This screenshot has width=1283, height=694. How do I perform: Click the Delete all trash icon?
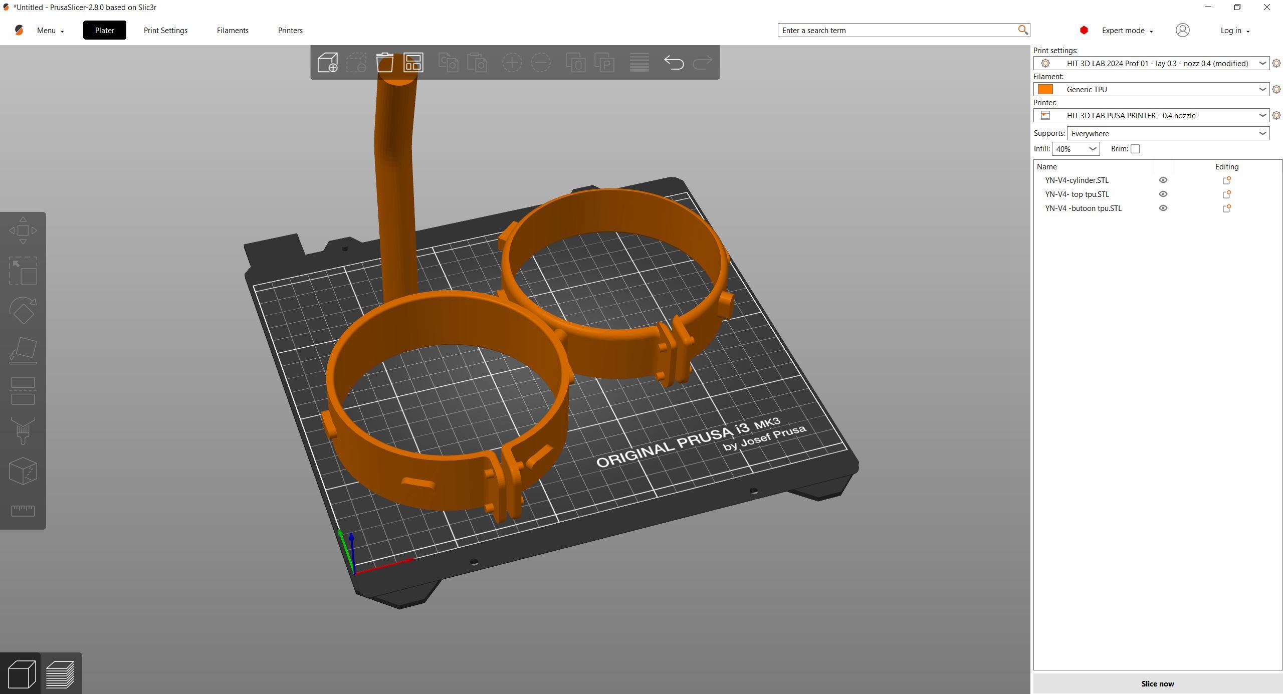pyautogui.click(x=385, y=63)
